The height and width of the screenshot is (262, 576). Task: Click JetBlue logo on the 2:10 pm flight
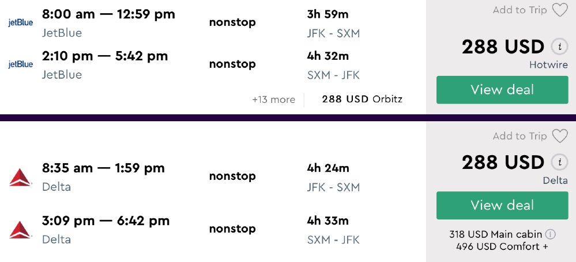coord(21,64)
